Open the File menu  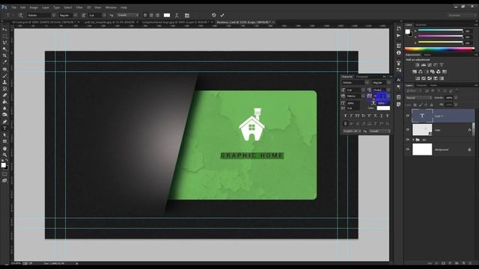coord(13,7)
